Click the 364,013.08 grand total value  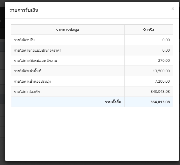(160, 102)
